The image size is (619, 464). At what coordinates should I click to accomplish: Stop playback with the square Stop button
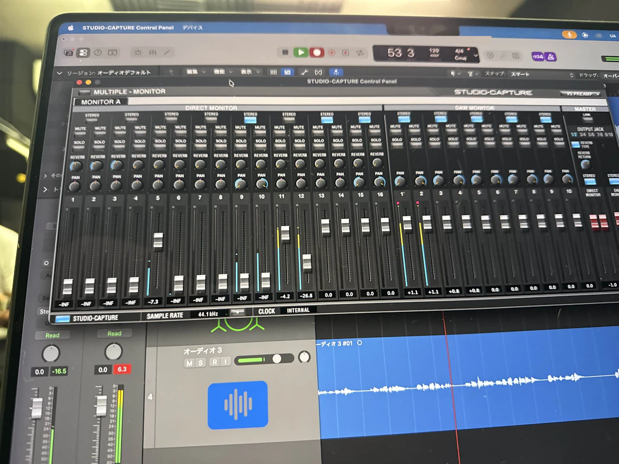(285, 53)
